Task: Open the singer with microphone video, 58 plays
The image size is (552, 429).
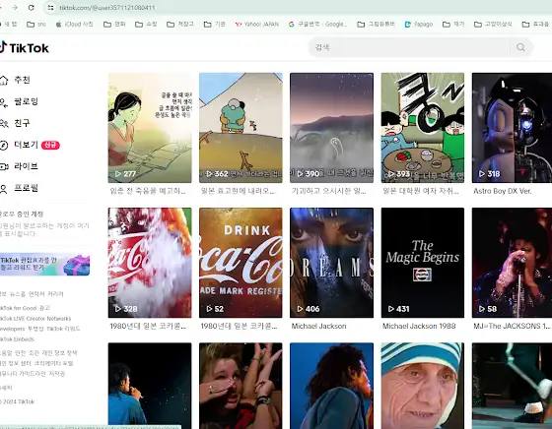Action: click(x=512, y=263)
